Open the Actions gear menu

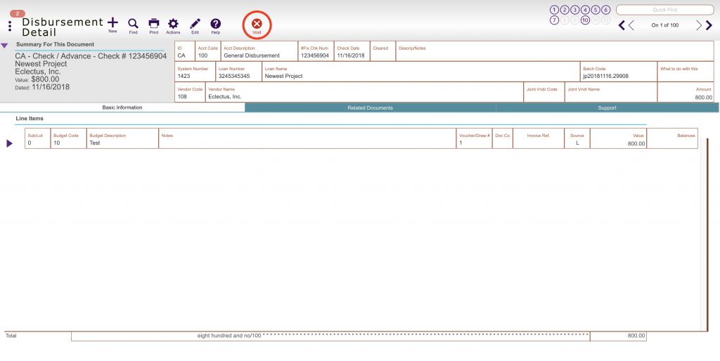click(x=173, y=24)
